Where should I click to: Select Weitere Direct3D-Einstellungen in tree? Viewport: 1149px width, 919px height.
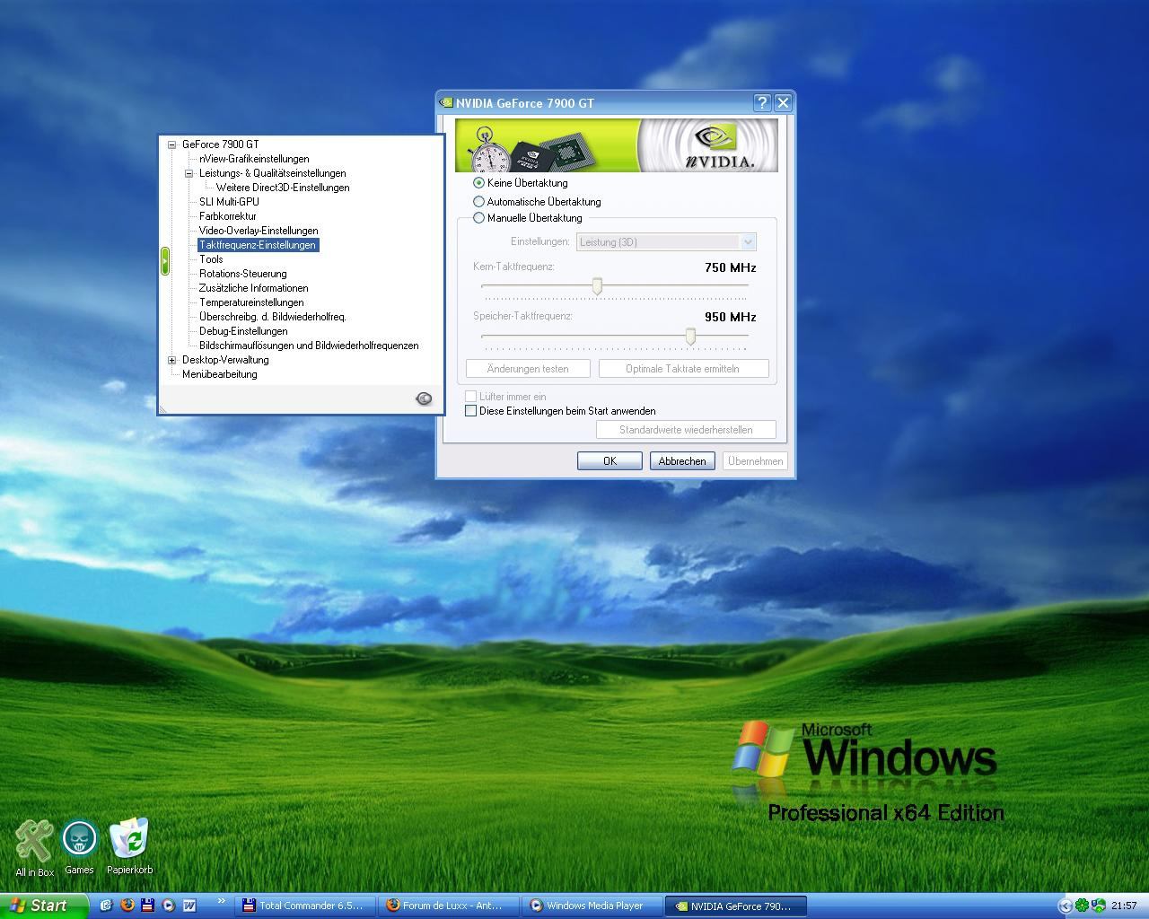[x=283, y=188]
